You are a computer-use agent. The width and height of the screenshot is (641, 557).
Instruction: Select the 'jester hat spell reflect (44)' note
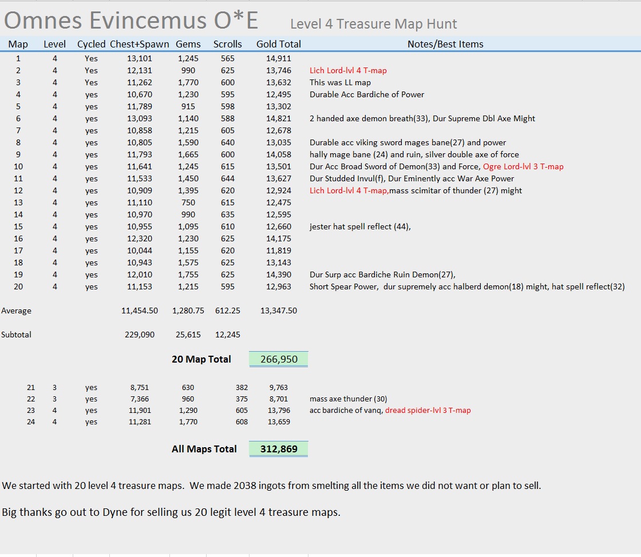click(360, 226)
